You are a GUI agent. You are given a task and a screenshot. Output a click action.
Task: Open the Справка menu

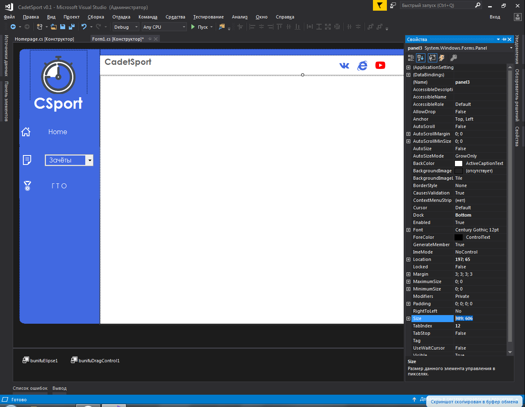point(285,17)
